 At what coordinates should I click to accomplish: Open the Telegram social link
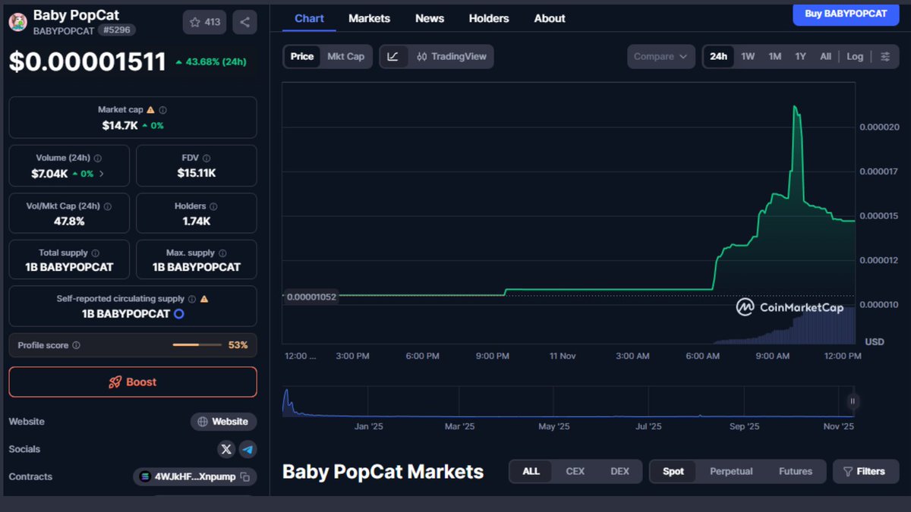[247, 449]
